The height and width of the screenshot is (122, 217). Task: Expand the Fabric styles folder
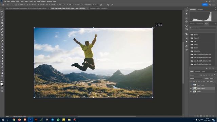pos(190,44)
